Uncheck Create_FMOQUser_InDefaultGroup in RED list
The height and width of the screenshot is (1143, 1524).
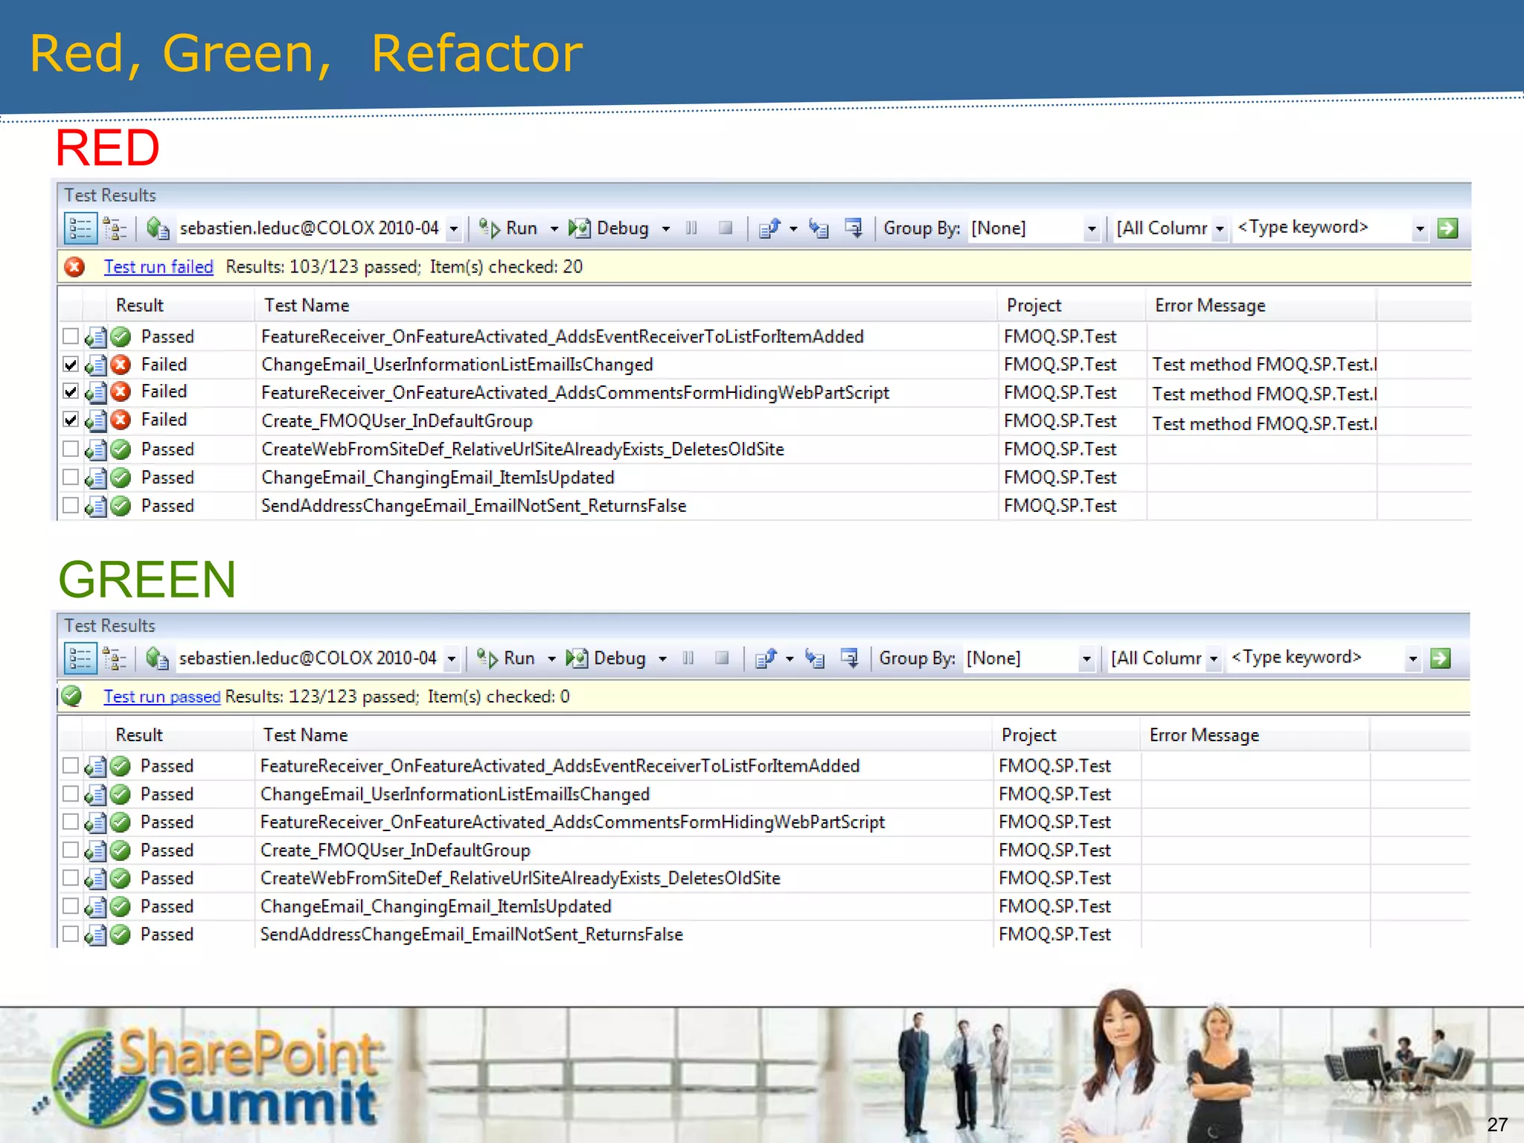click(71, 420)
